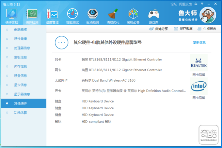Click 复制信息 copy info link

199,43
